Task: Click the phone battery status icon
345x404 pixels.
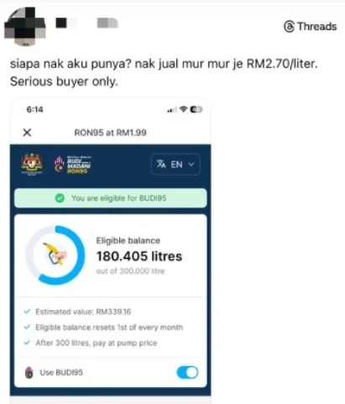Action: pyautogui.click(x=196, y=109)
